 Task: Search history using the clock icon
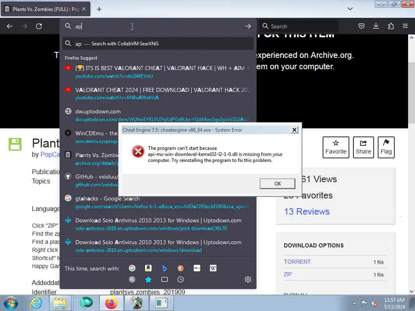(x=180, y=279)
